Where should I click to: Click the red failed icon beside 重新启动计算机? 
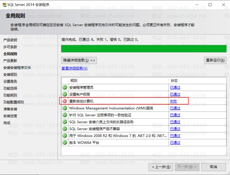click(x=65, y=101)
